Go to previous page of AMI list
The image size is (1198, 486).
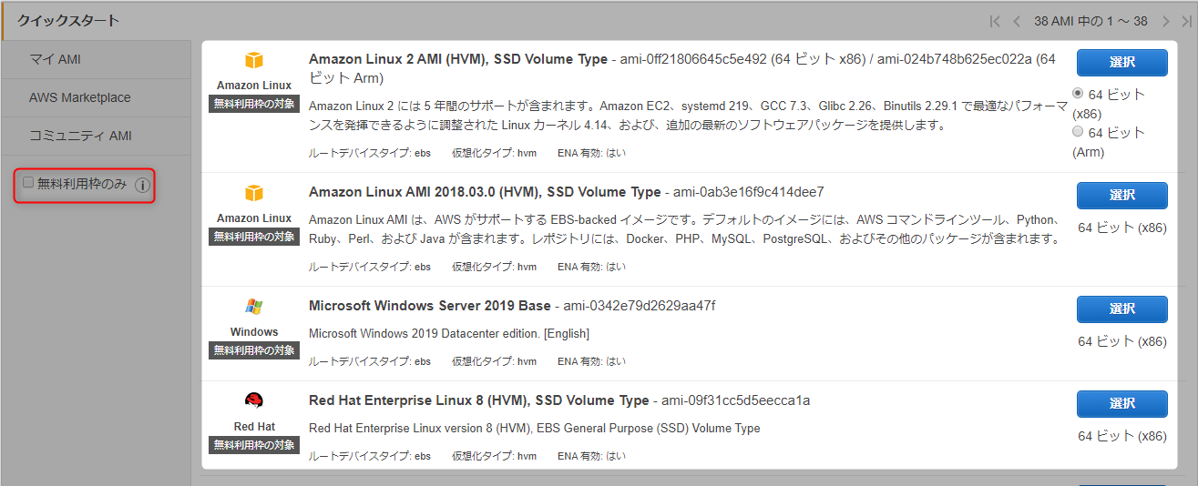click(1017, 21)
